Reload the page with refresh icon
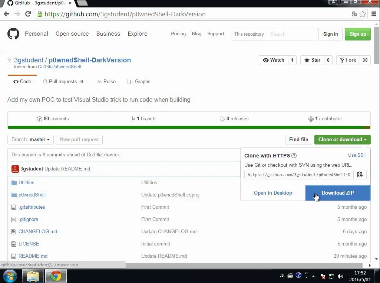Screen dimensions: 380x283 (28, 14)
